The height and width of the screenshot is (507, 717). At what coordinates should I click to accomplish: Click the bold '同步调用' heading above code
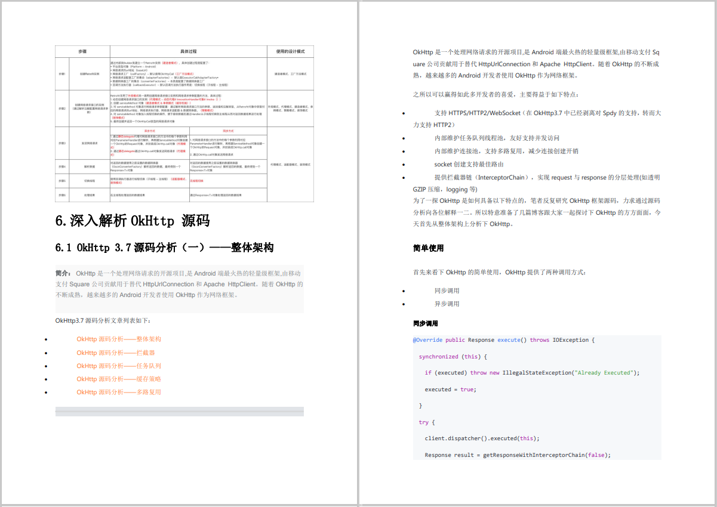[425, 323]
